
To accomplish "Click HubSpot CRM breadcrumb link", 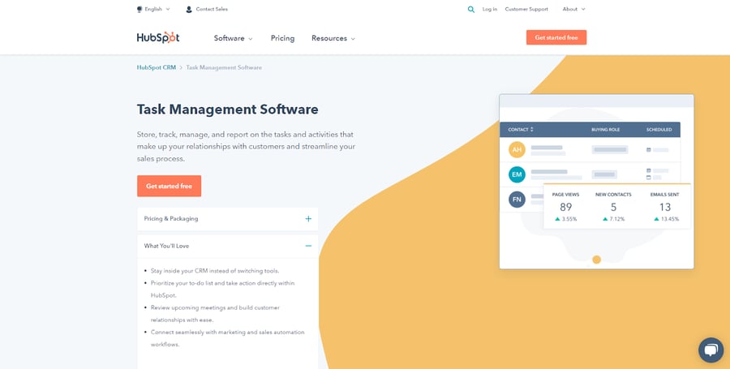I will pyautogui.click(x=157, y=67).
